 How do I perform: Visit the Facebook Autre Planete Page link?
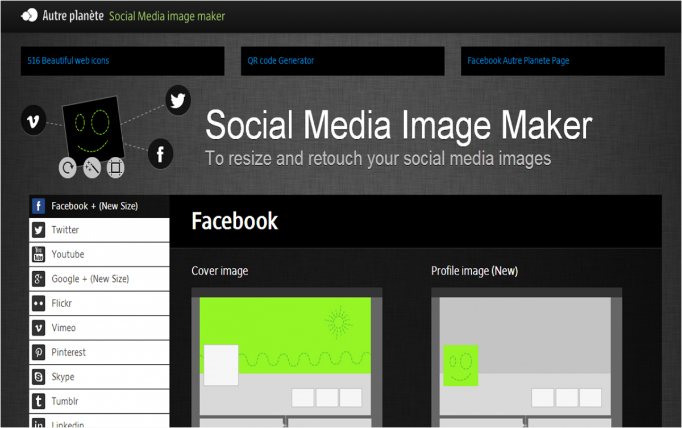click(x=518, y=61)
